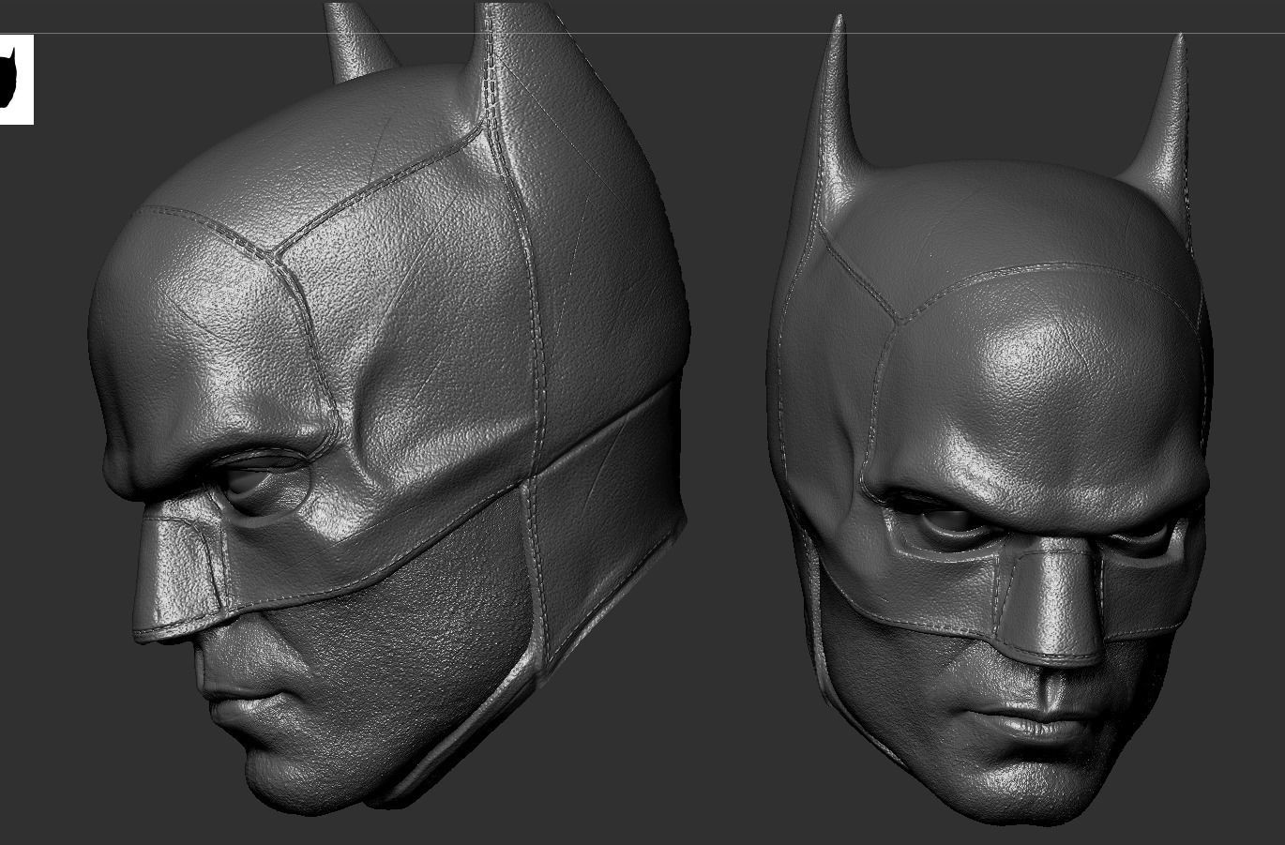1285x845 pixels.
Task: Select the side-view cowl sculpt
Action: (389, 408)
